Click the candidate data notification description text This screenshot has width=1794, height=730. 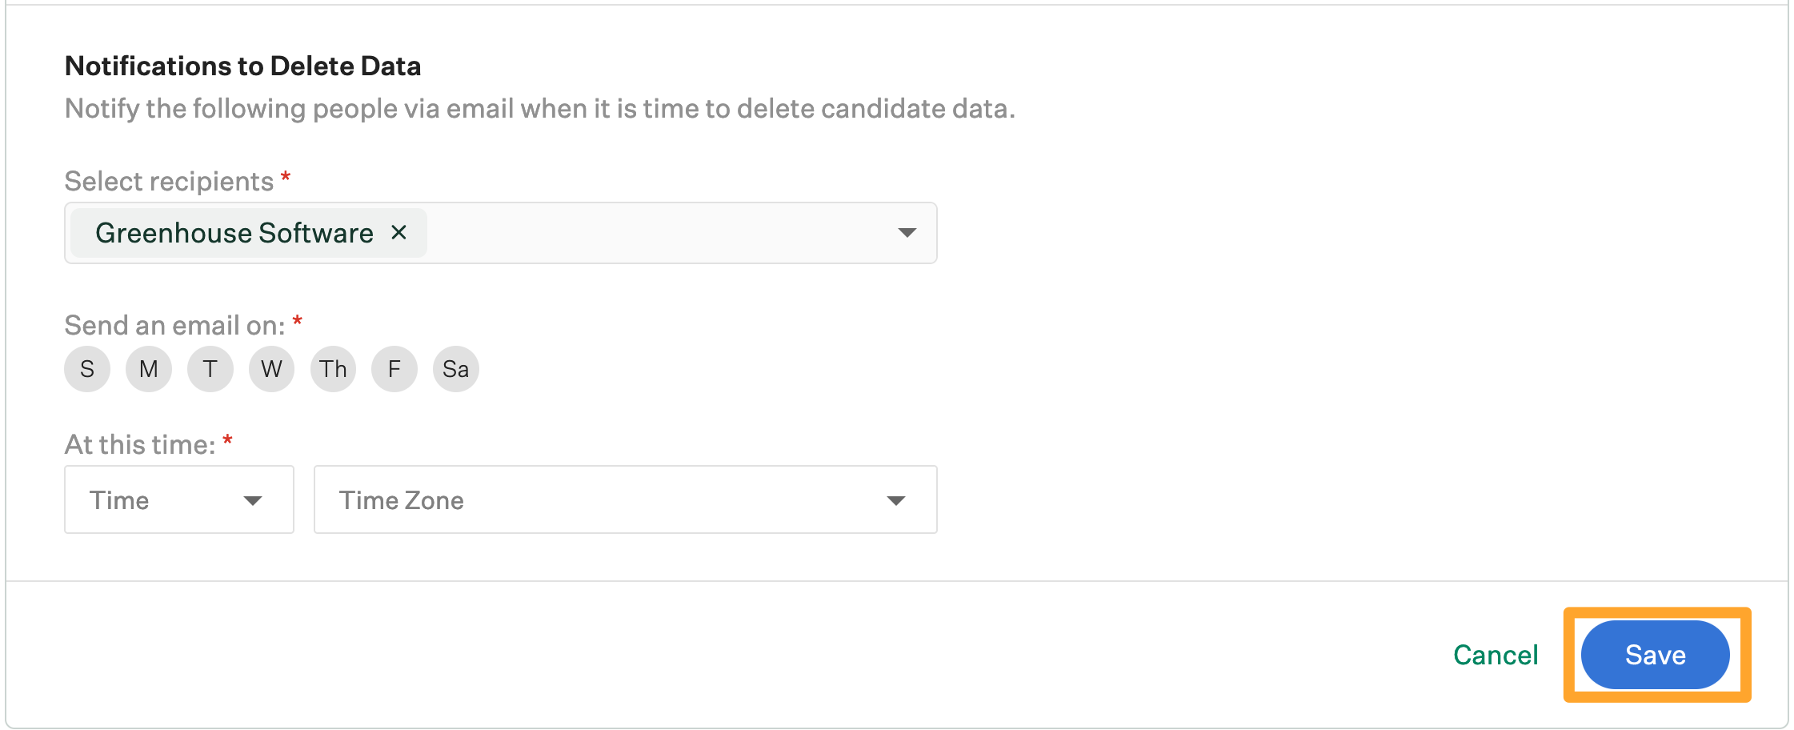coord(539,109)
